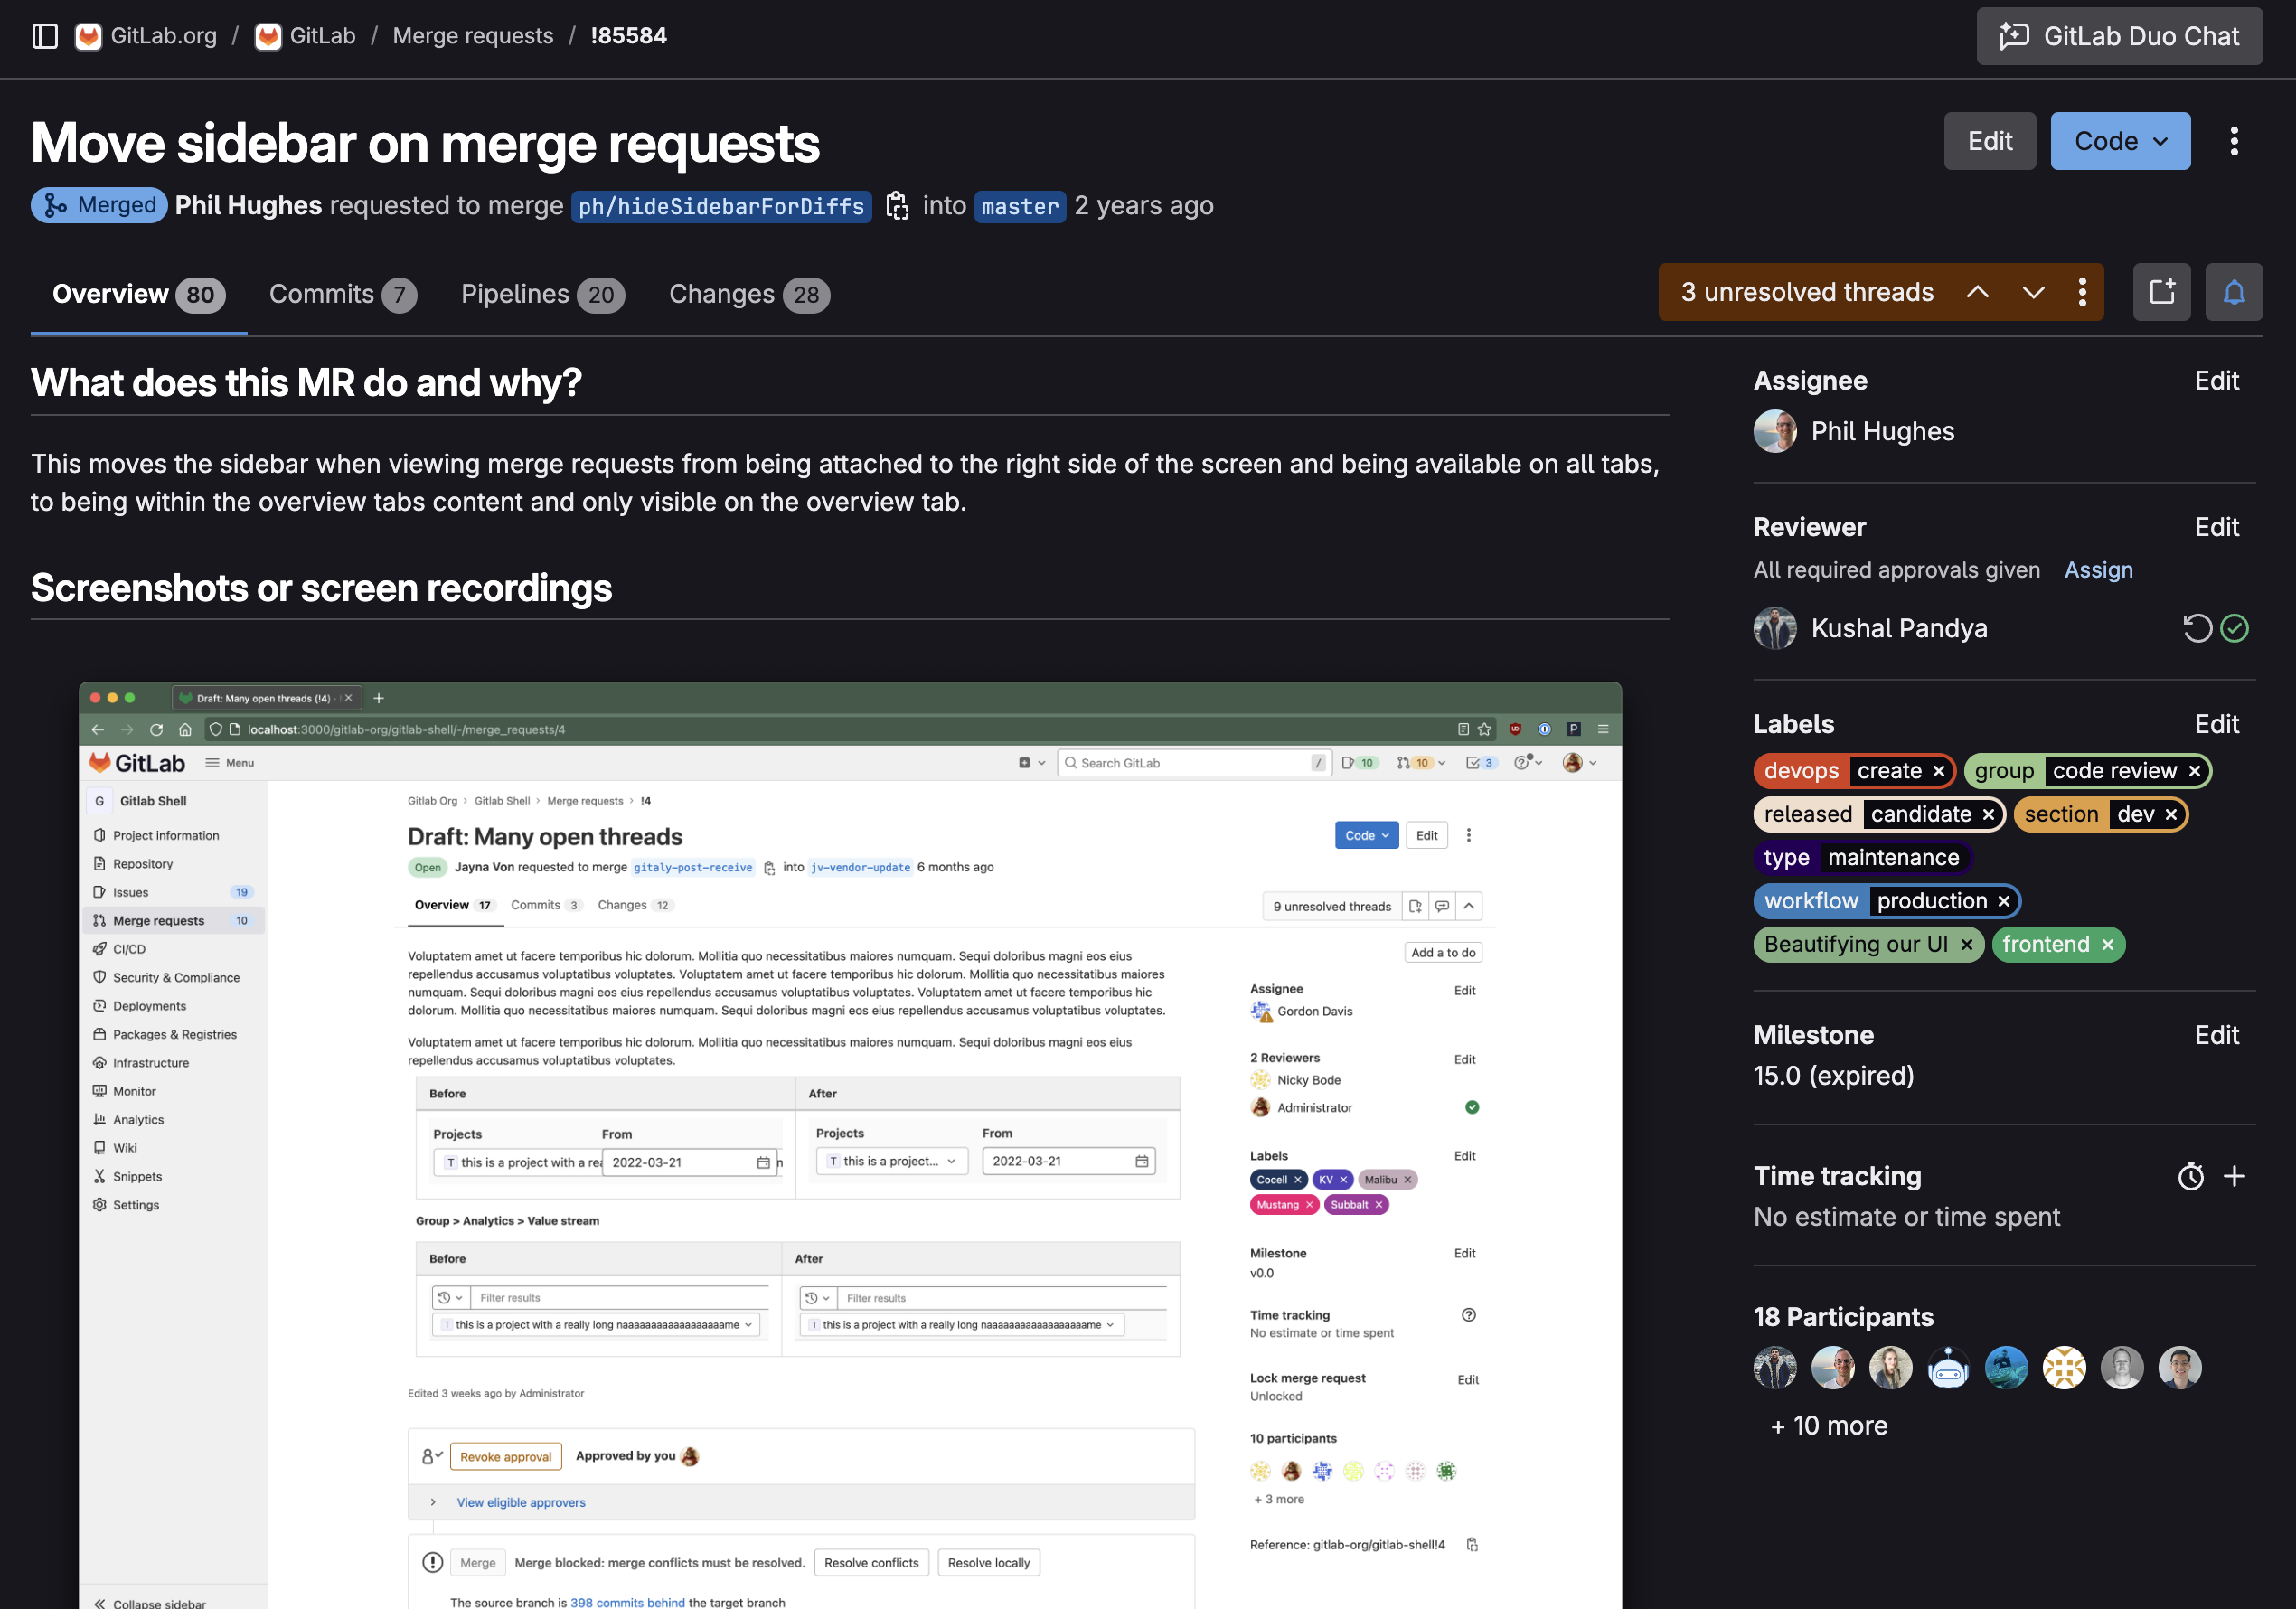Copy the ph/hideSidebarForDiffs branch name
This screenshot has width=2296, height=1609.
(x=898, y=206)
